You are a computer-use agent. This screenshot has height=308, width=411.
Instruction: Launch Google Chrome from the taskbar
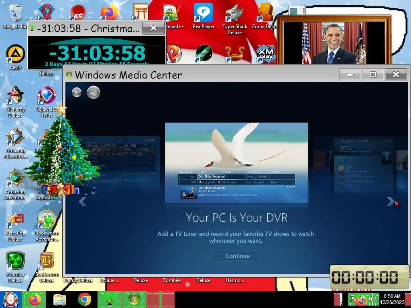click(x=84, y=299)
